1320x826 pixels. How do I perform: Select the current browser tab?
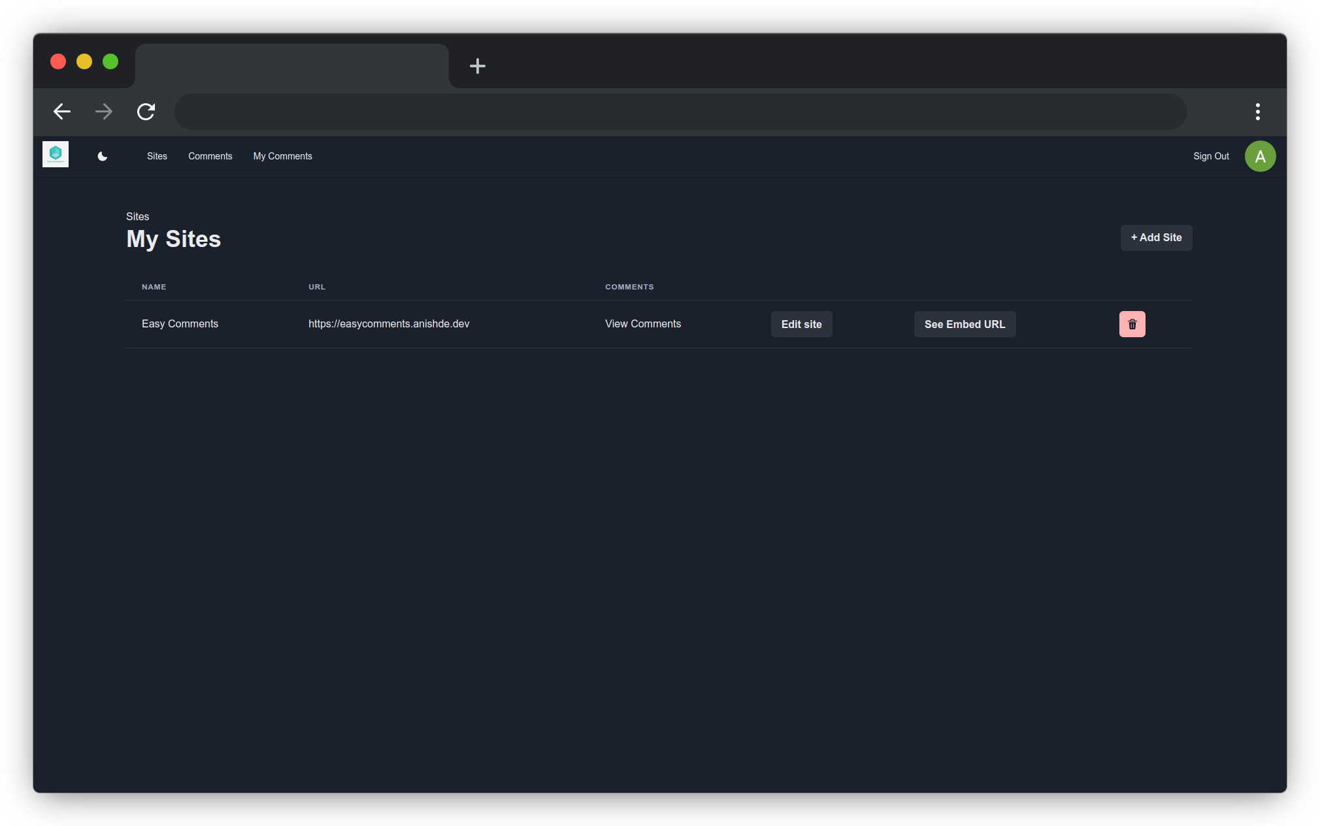pyautogui.click(x=291, y=66)
